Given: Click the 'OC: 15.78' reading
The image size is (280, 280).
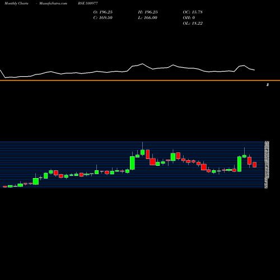Looking at the screenshot, I should point(193,12).
